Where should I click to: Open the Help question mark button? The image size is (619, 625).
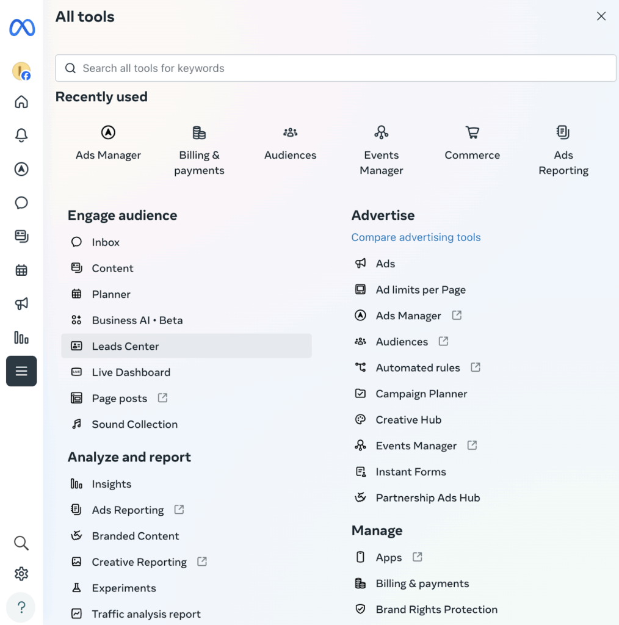21,607
